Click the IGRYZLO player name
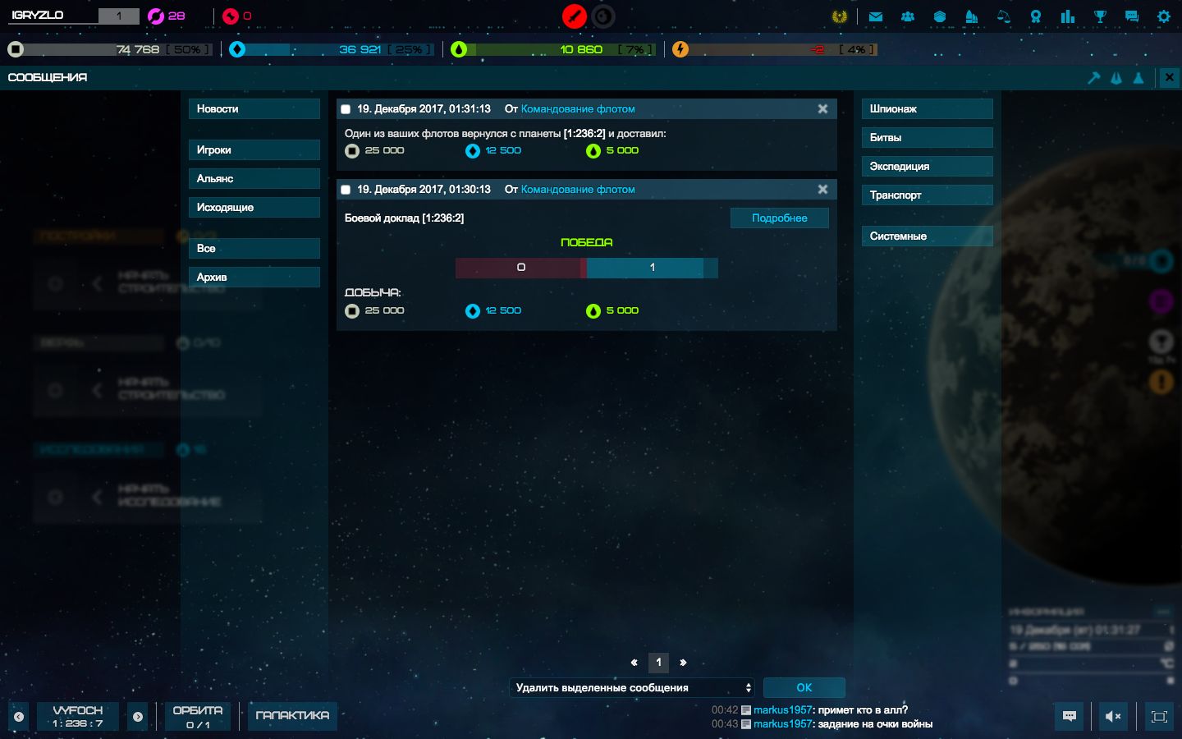Image resolution: width=1182 pixels, height=739 pixels. pos(38,16)
